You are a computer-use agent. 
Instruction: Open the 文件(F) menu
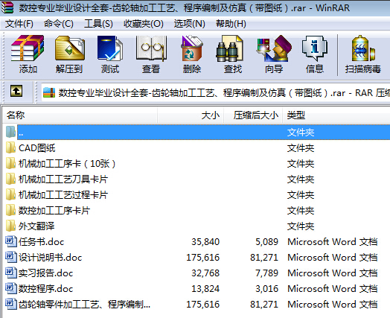click(x=19, y=24)
